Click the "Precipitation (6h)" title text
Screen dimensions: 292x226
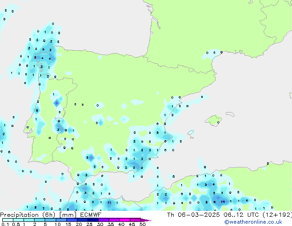pyautogui.click(x=28, y=215)
